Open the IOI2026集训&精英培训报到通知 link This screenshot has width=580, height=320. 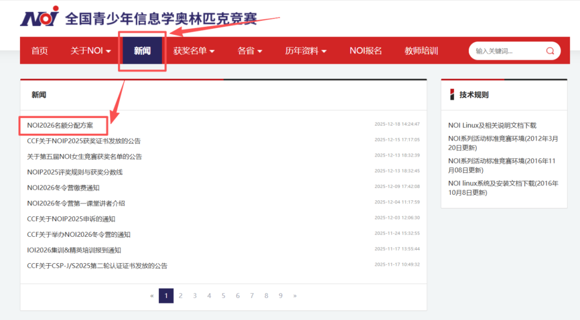pyautogui.click(x=74, y=250)
